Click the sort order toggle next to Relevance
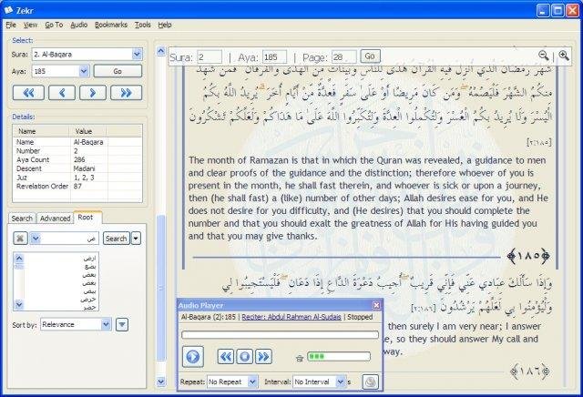The image size is (583, 397). pos(122,324)
